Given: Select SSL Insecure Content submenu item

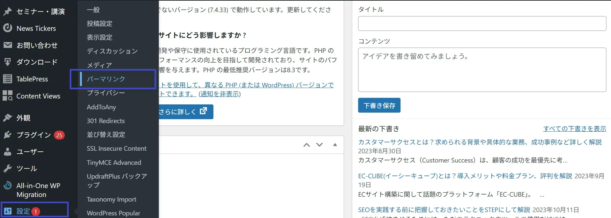Looking at the screenshot, I should 116,148.
